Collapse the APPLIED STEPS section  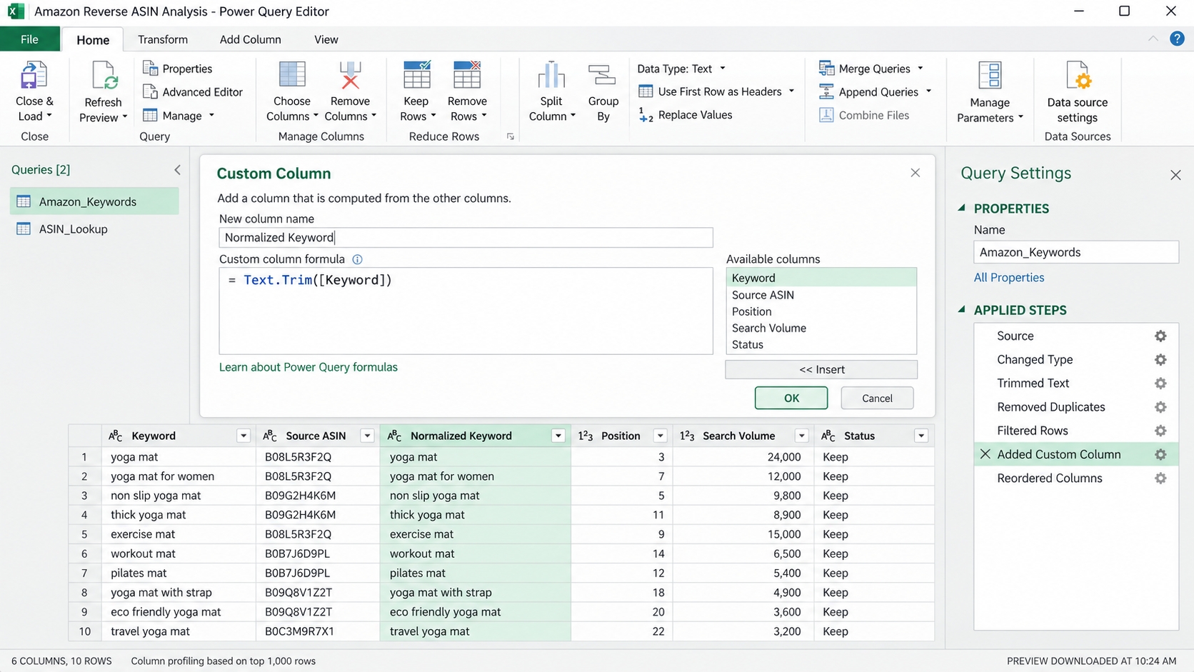[961, 309]
